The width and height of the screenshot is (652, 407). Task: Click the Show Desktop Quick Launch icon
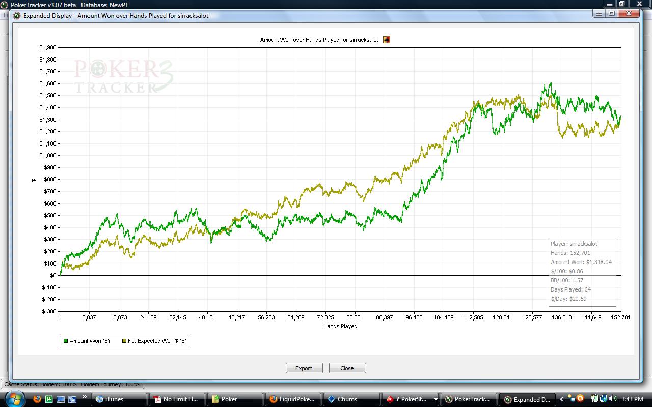(61, 399)
